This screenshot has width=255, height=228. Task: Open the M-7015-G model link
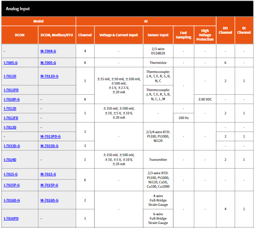pyautogui.click(x=48, y=174)
